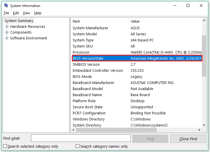Expand the Software Environment node
The image size is (210, 152).
(7, 38)
